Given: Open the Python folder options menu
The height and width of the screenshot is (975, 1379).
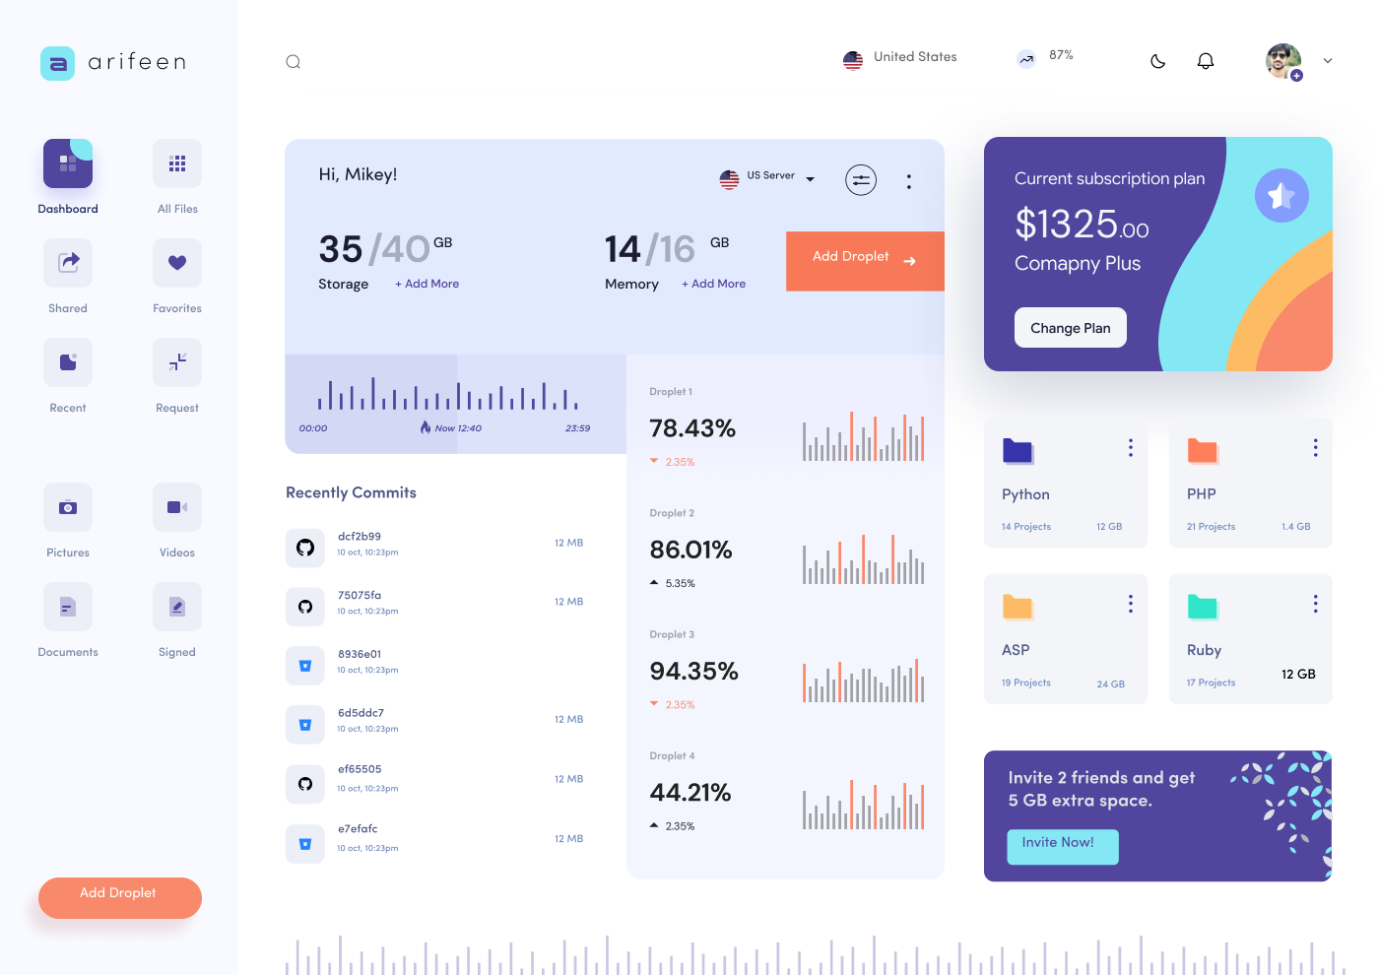Looking at the screenshot, I should 1130,447.
